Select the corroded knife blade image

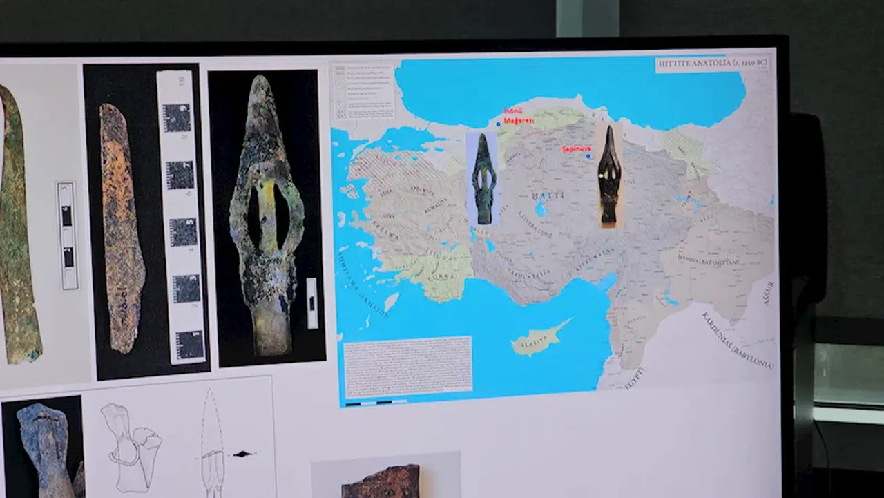click(123, 228)
